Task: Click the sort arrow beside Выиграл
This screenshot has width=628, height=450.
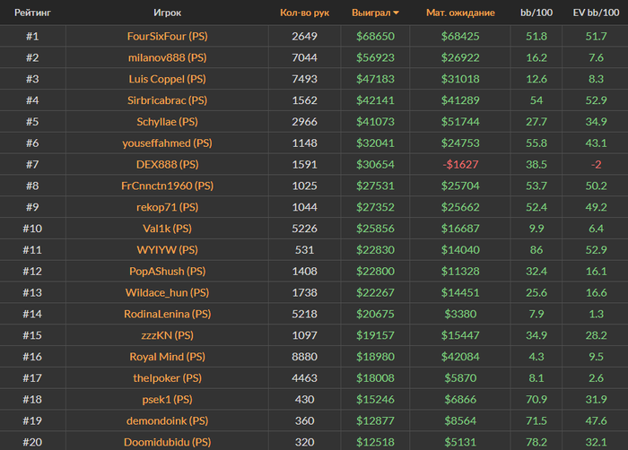Action: tap(397, 13)
